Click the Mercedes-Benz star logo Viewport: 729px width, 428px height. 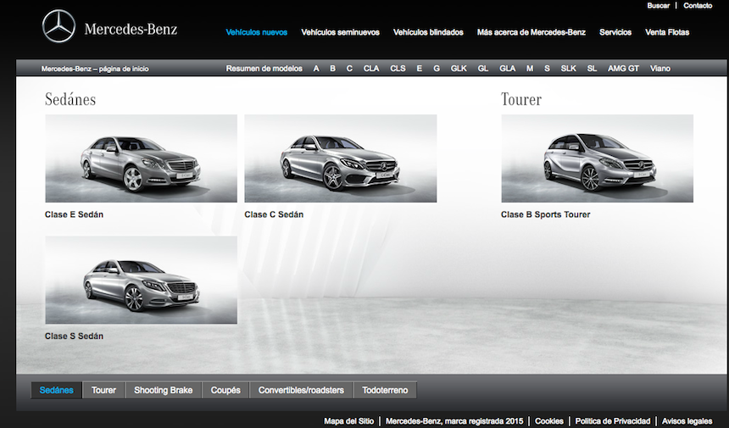coord(58,26)
